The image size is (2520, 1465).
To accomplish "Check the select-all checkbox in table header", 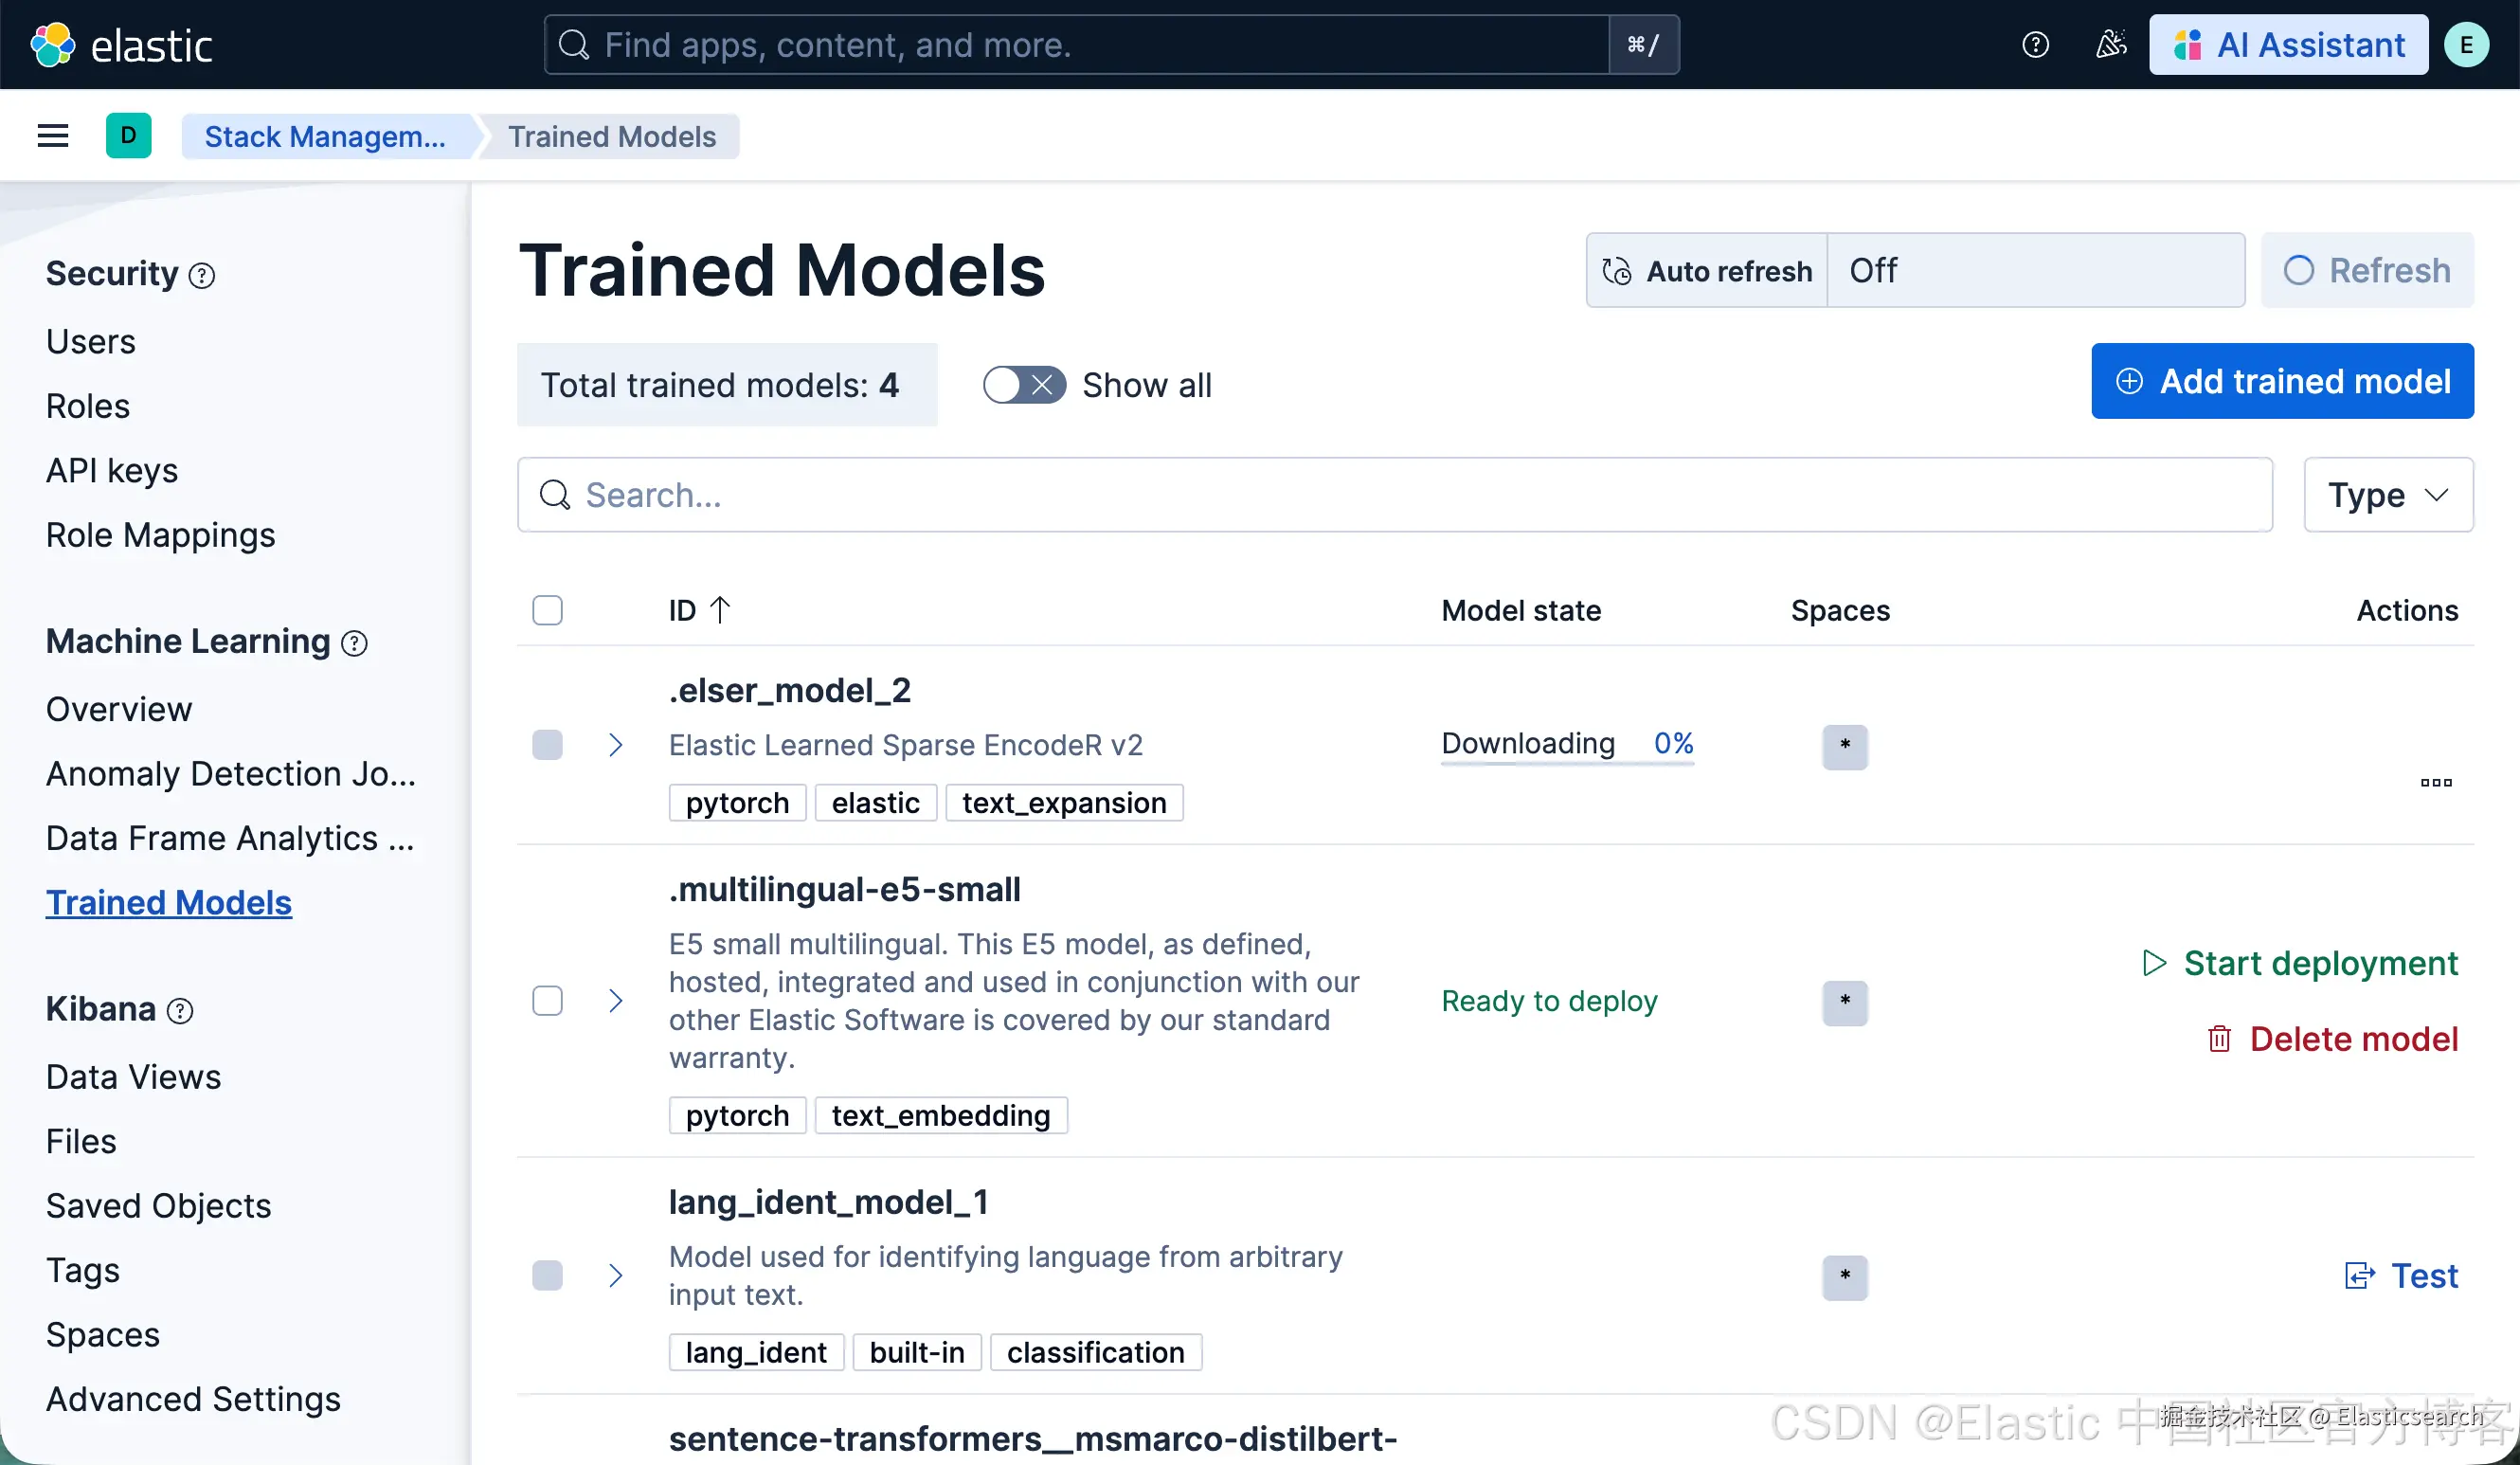I will pos(547,610).
